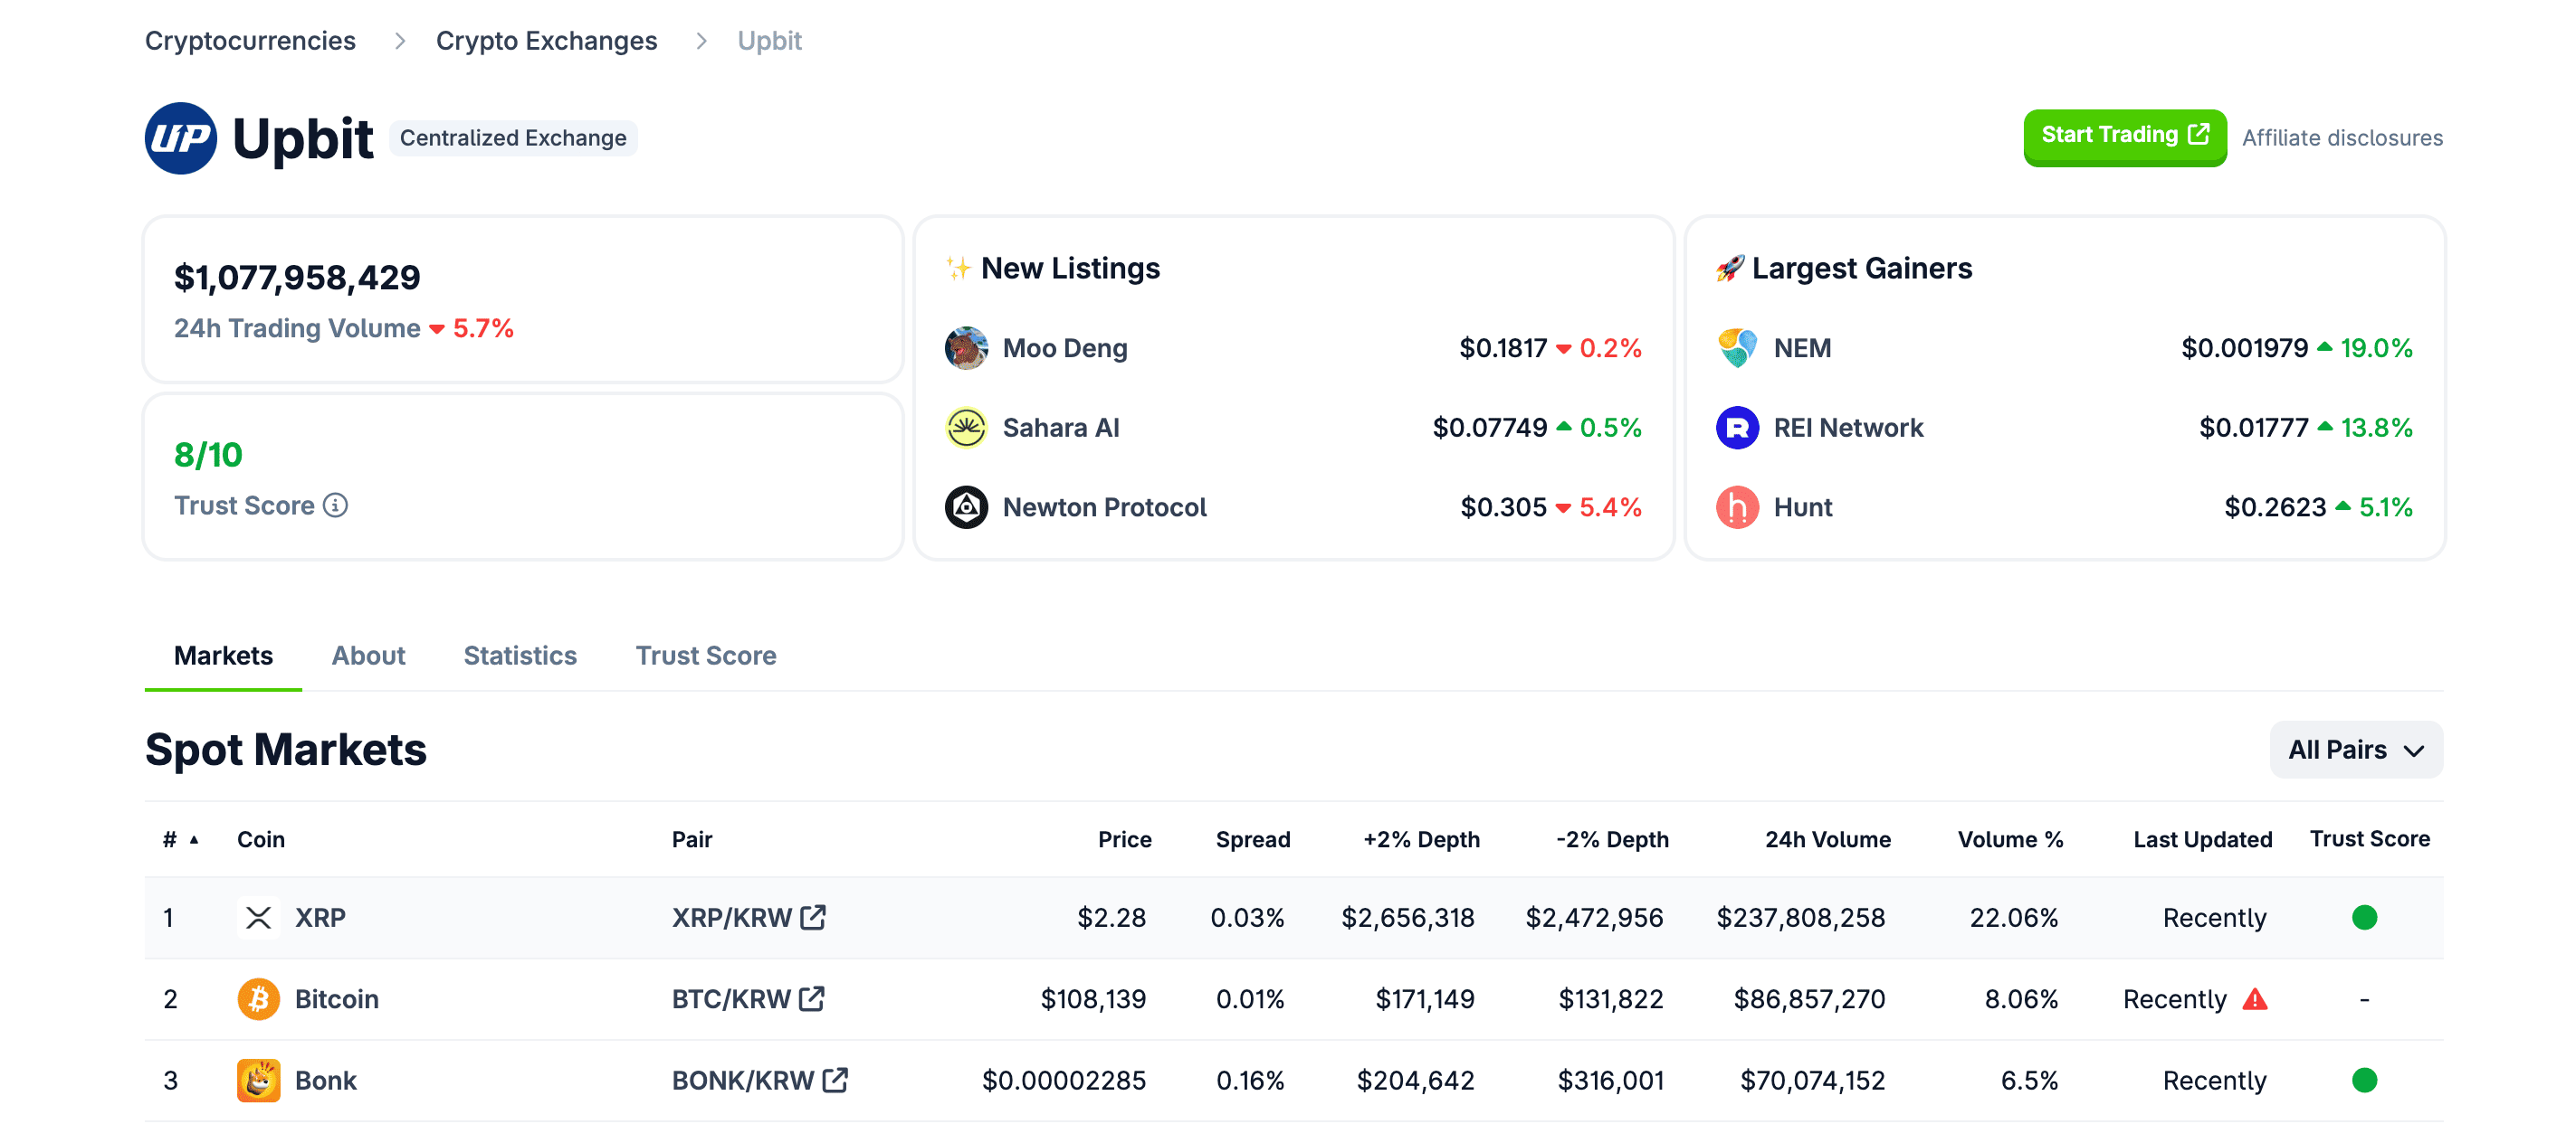The width and height of the screenshot is (2576, 1124).
Task: Sort by the Trust Score column header
Action: click(x=2369, y=839)
